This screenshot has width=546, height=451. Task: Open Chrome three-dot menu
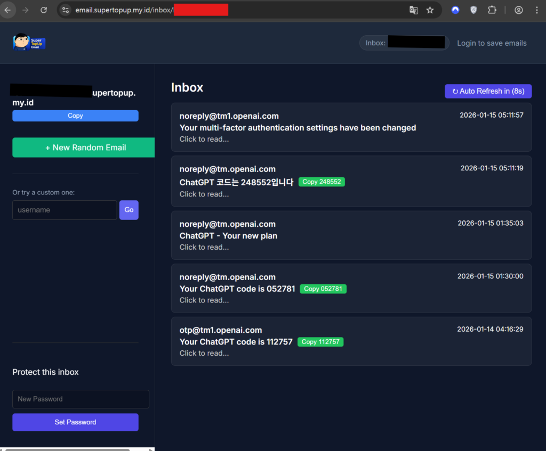click(x=536, y=10)
